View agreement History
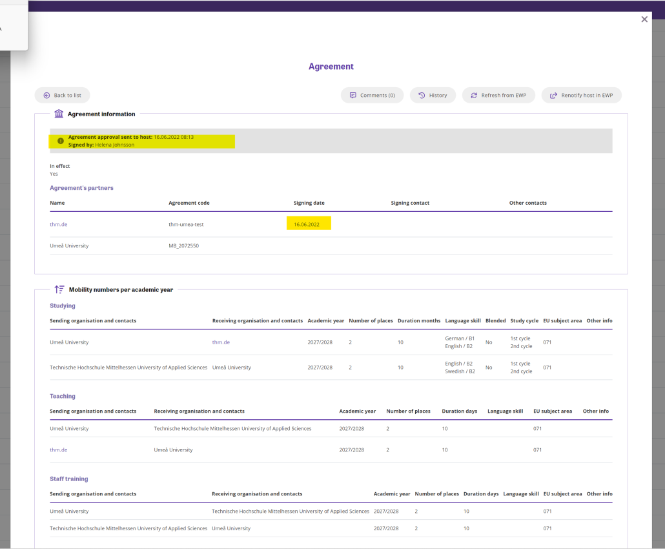 pos(433,95)
